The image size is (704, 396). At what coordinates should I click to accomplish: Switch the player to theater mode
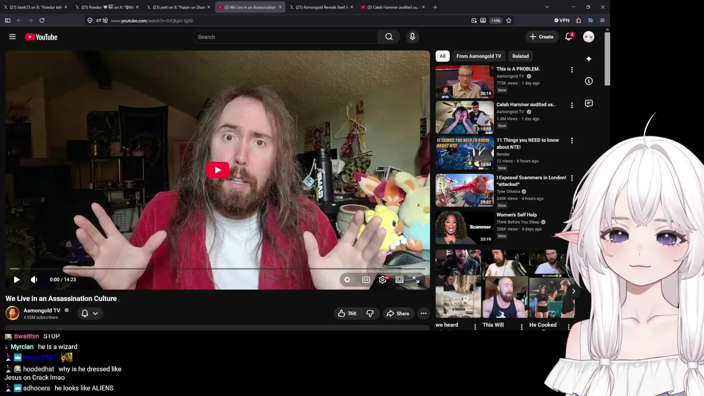(x=399, y=279)
